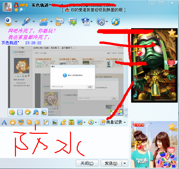179x169 pixels.
Task: Click the colorful square icon near the chat scrollbar
Action: (x=120, y=113)
